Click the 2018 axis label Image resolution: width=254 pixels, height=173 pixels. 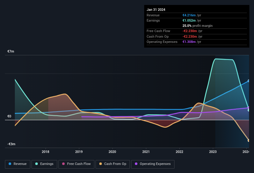[x=45, y=152]
